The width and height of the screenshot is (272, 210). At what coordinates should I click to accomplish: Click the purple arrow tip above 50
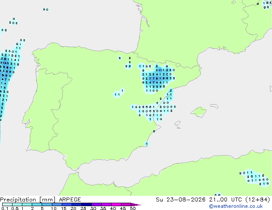coord(136,204)
